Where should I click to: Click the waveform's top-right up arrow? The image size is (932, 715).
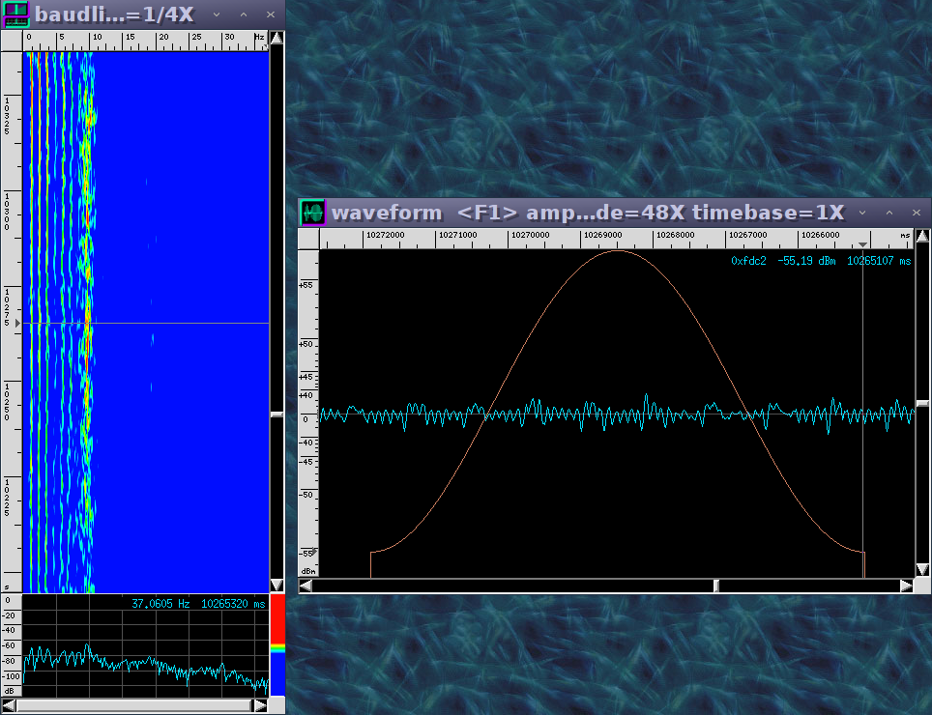pyautogui.click(x=923, y=239)
